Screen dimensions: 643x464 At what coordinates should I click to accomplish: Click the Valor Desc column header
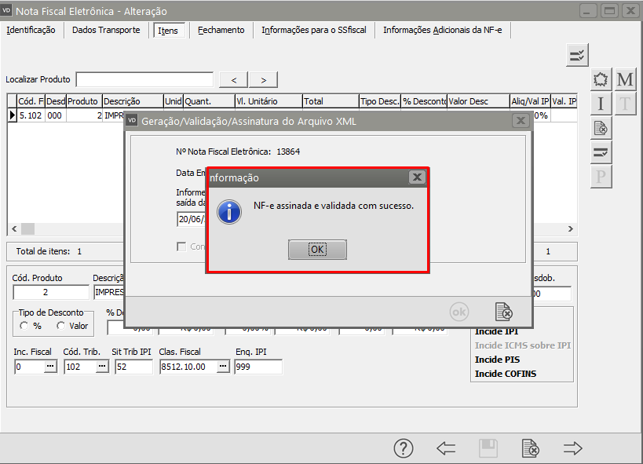pos(478,101)
